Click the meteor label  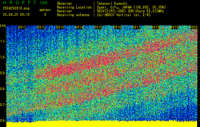tap(45, 10)
